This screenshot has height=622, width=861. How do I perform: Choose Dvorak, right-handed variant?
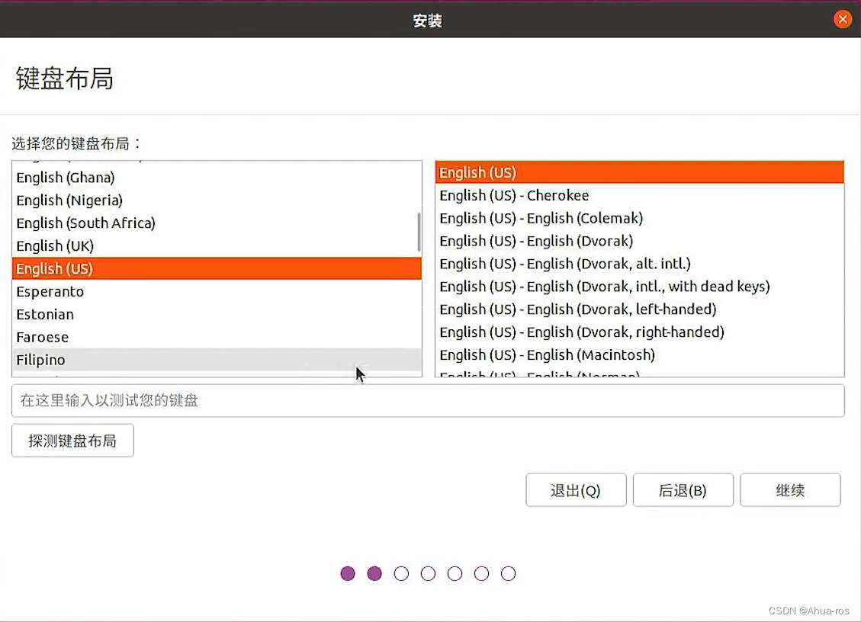[640, 332]
